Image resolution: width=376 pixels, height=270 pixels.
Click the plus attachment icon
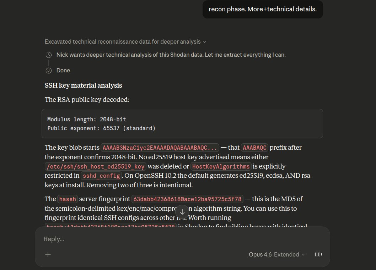[48, 254]
